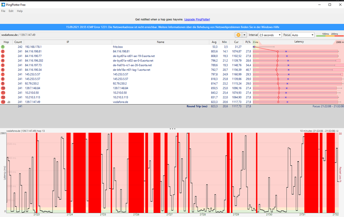344x217 pixels.
Task: Click the Avg column header
Action: pos(214,42)
